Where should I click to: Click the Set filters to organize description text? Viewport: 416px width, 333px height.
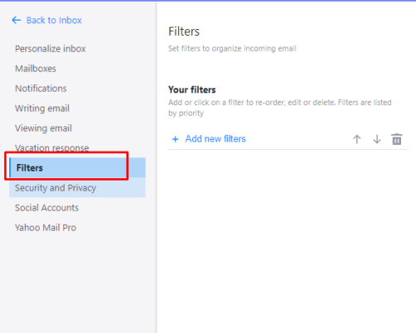pyautogui.click(x=232, y=49)
